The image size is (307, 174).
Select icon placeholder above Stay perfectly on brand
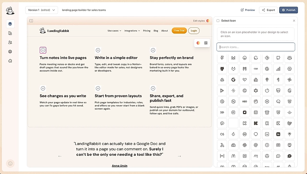pyautogui.click(x=153, y=50)
